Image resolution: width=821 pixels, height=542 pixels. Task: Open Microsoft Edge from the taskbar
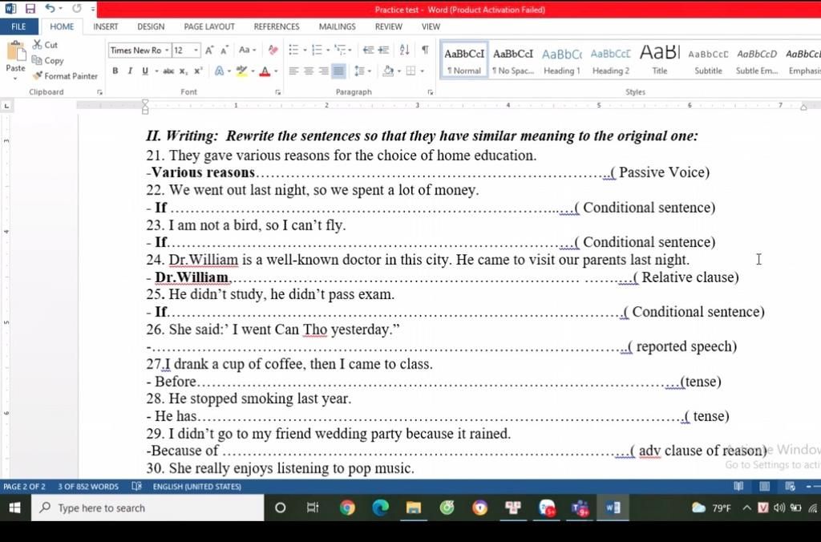coord(381,508)
